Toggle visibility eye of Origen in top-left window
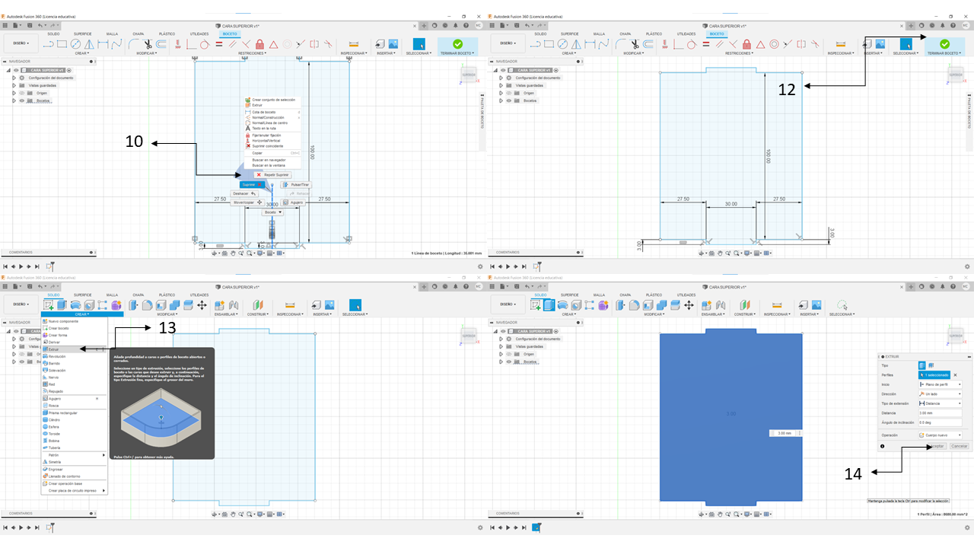Viewport: 974px width, 548px height. [21, 93]
